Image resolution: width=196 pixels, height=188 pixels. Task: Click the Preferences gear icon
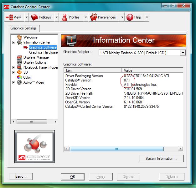(x=94, y=17)
